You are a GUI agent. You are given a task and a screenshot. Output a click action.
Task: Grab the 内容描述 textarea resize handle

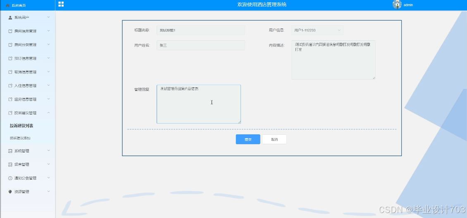click(374, 78)
